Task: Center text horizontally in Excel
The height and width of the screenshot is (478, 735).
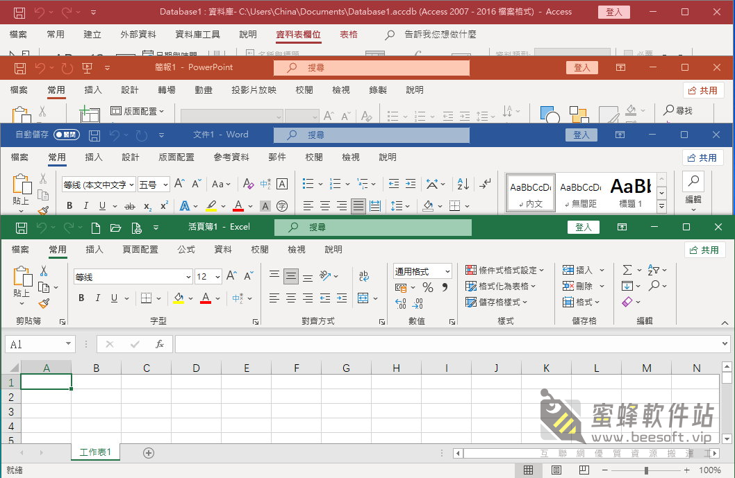Action: pos(291,298)
